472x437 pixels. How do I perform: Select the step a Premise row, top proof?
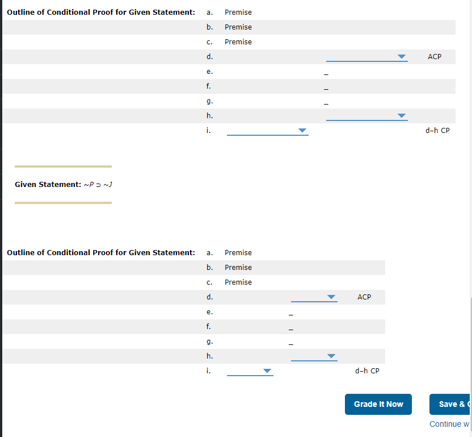coord(238,12)
